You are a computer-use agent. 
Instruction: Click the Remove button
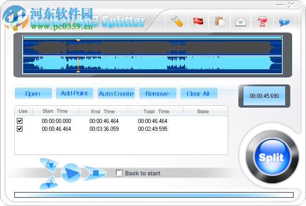(x=158, y=94)
